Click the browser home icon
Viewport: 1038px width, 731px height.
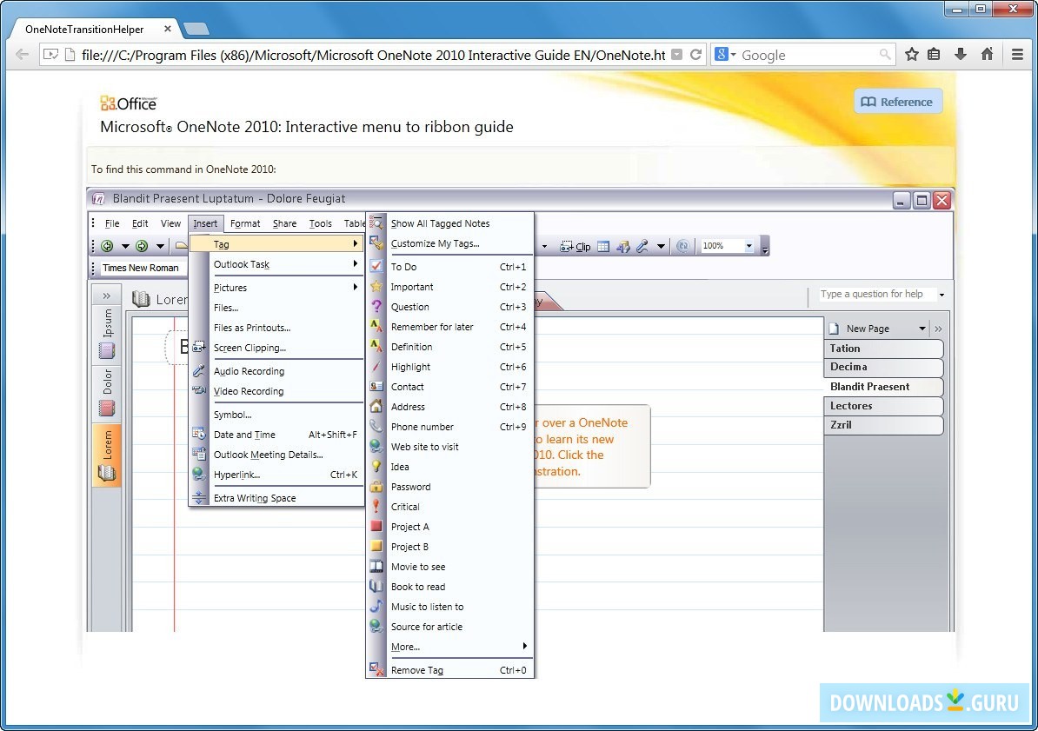coord(987,54)
